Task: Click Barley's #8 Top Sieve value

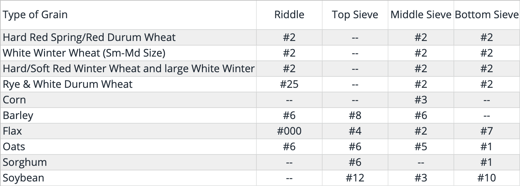Action: (x=355, y=115)
